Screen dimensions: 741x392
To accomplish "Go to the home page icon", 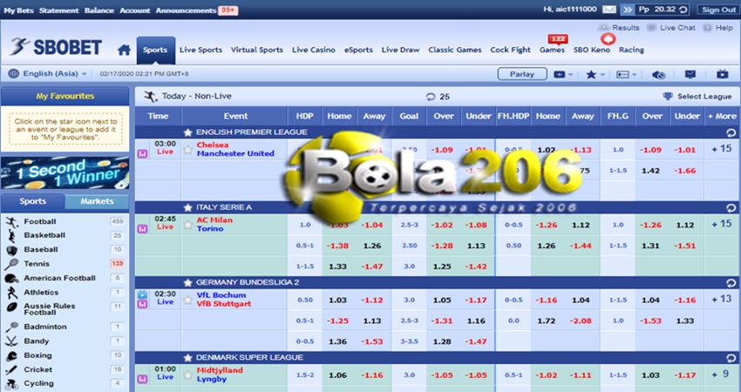I will pyautogui.click(x=124, y=50).
